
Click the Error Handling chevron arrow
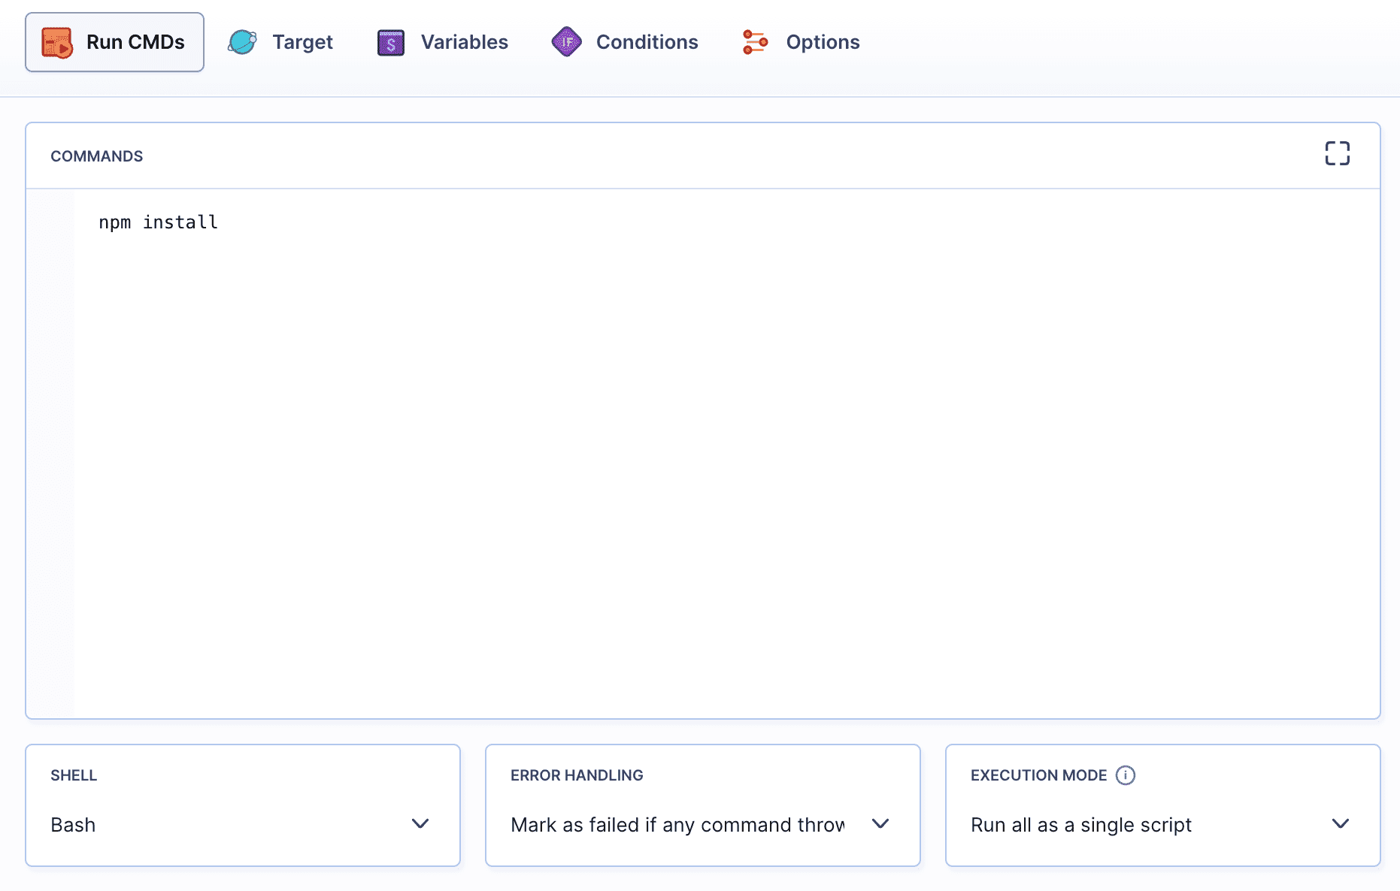pos(880,824)
